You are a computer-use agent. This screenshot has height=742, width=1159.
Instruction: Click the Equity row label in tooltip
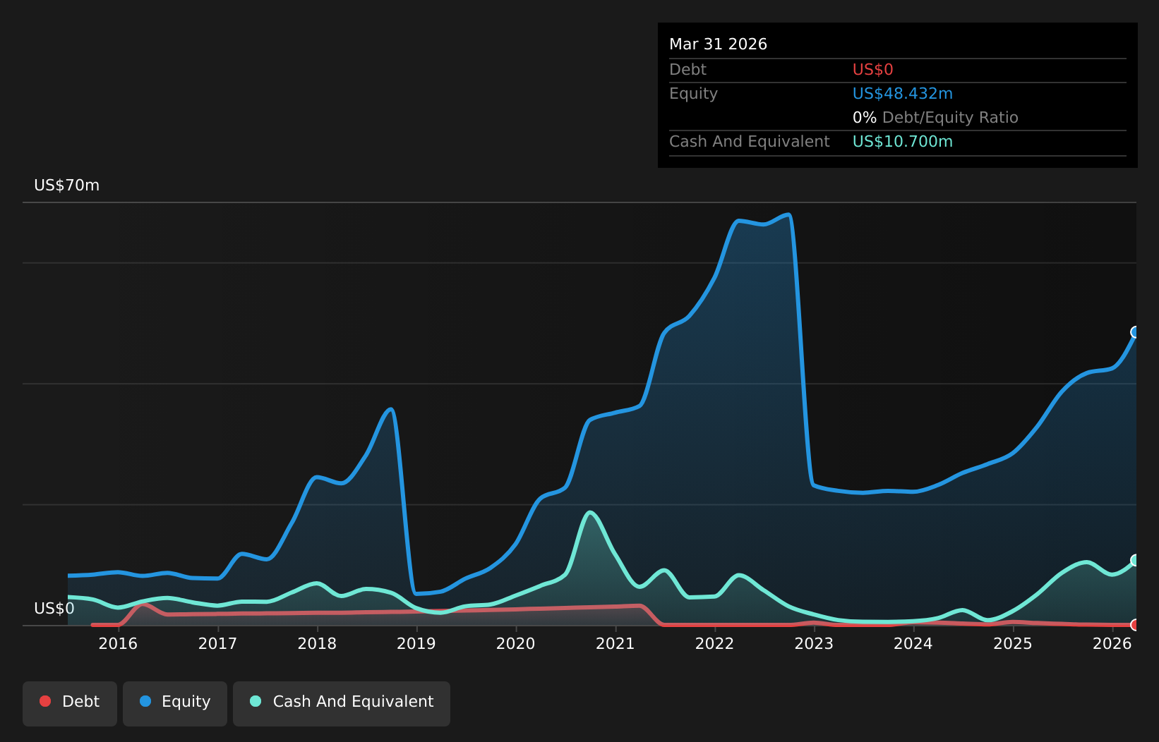coord(693,94)
